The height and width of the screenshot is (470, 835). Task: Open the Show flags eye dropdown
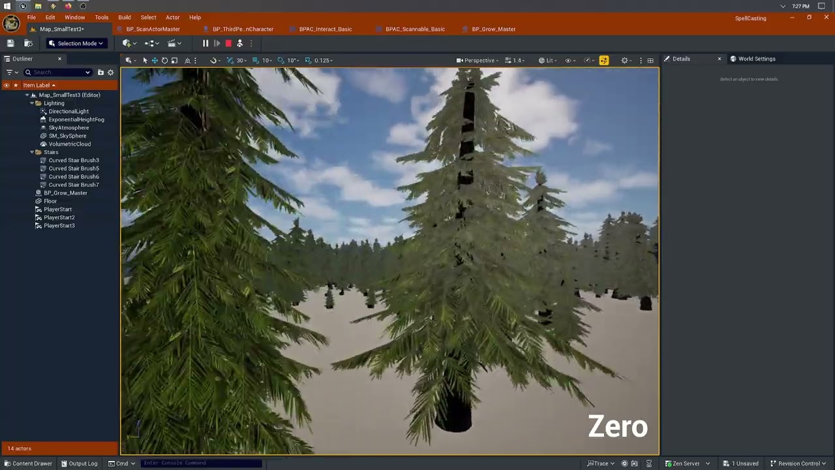pos(569,60)
